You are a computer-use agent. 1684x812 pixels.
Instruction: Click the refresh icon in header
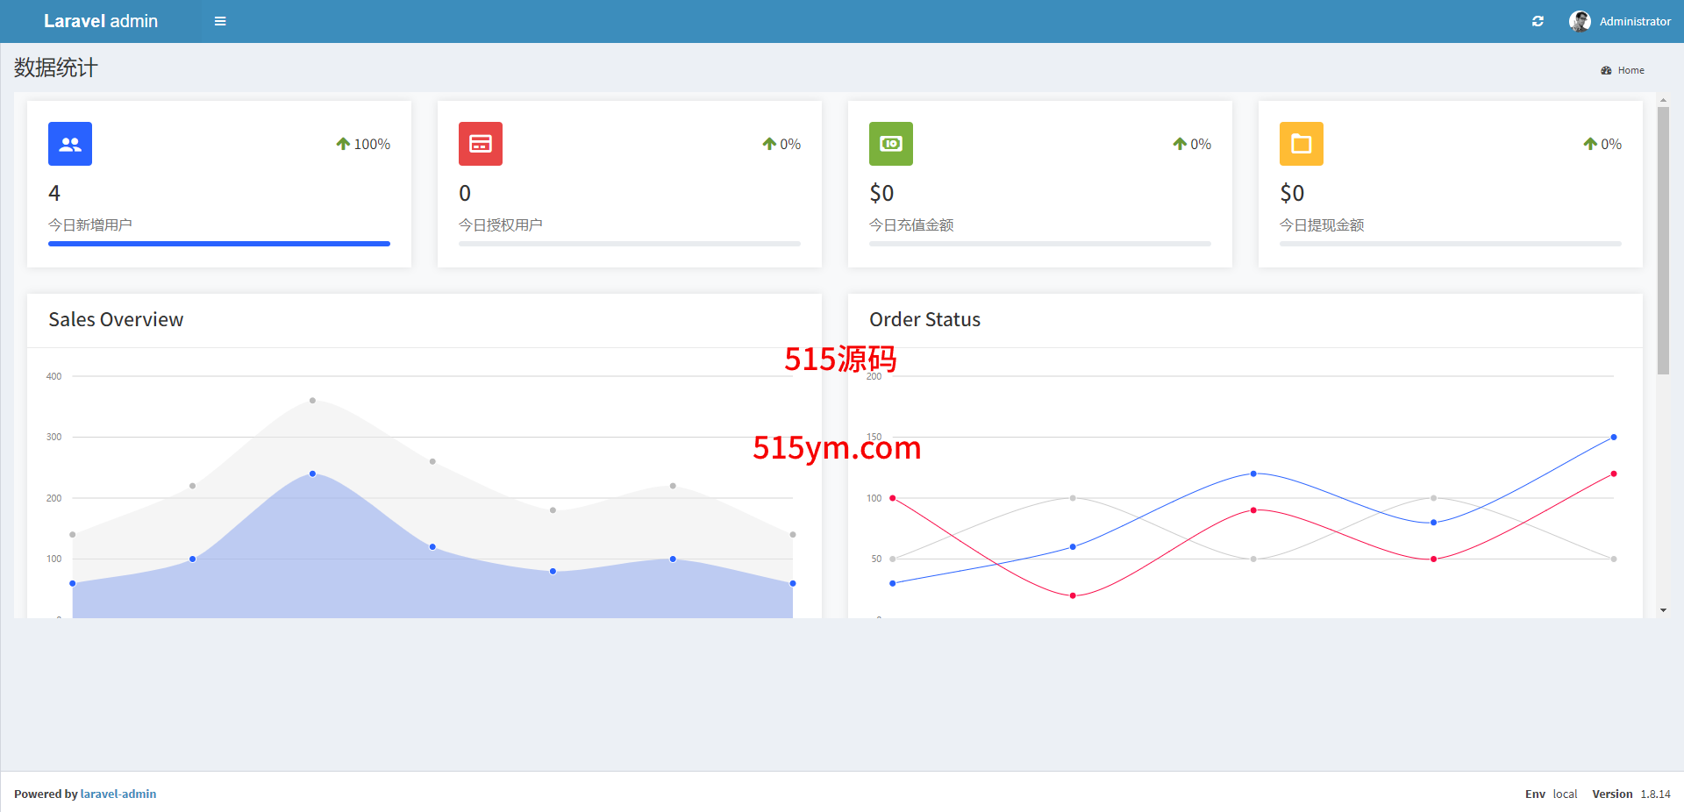tap(1538, 21)
